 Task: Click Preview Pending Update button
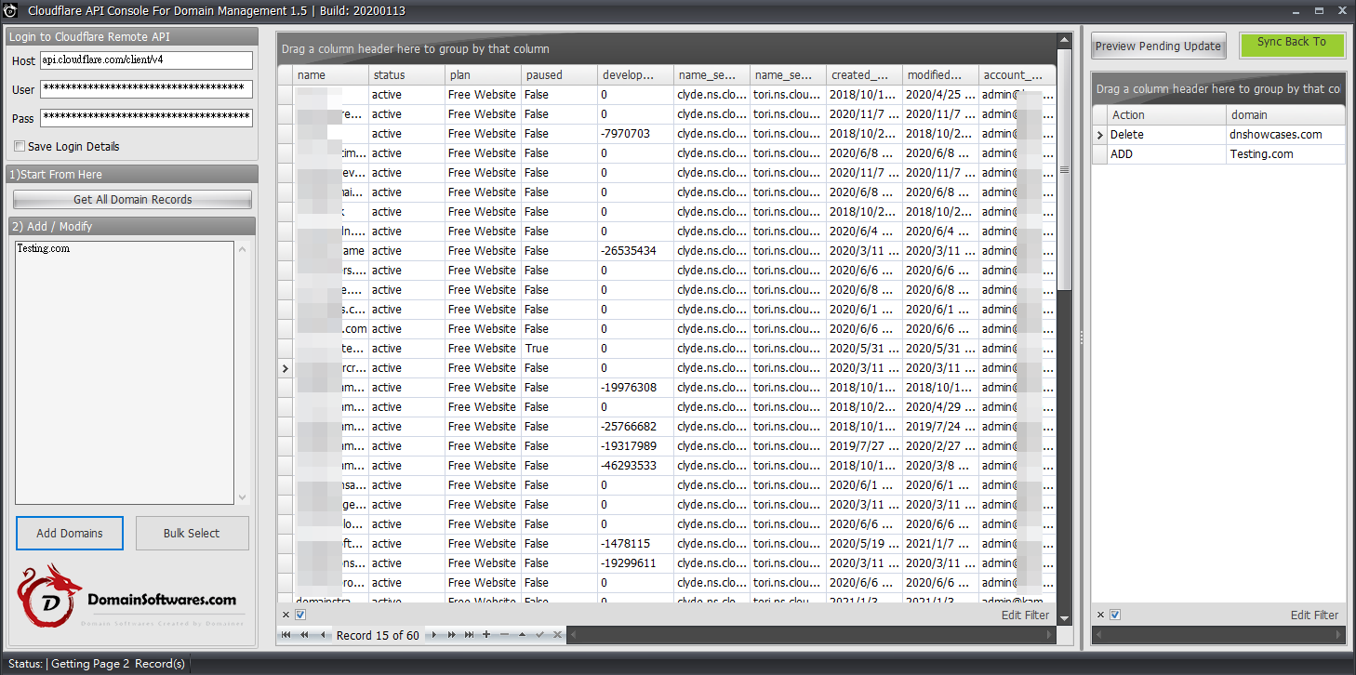click(1158, 46)
